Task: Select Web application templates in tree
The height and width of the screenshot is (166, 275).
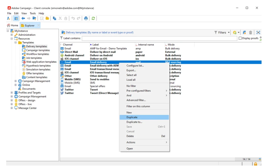Action: pyautogui.click(x=41, y=62)
